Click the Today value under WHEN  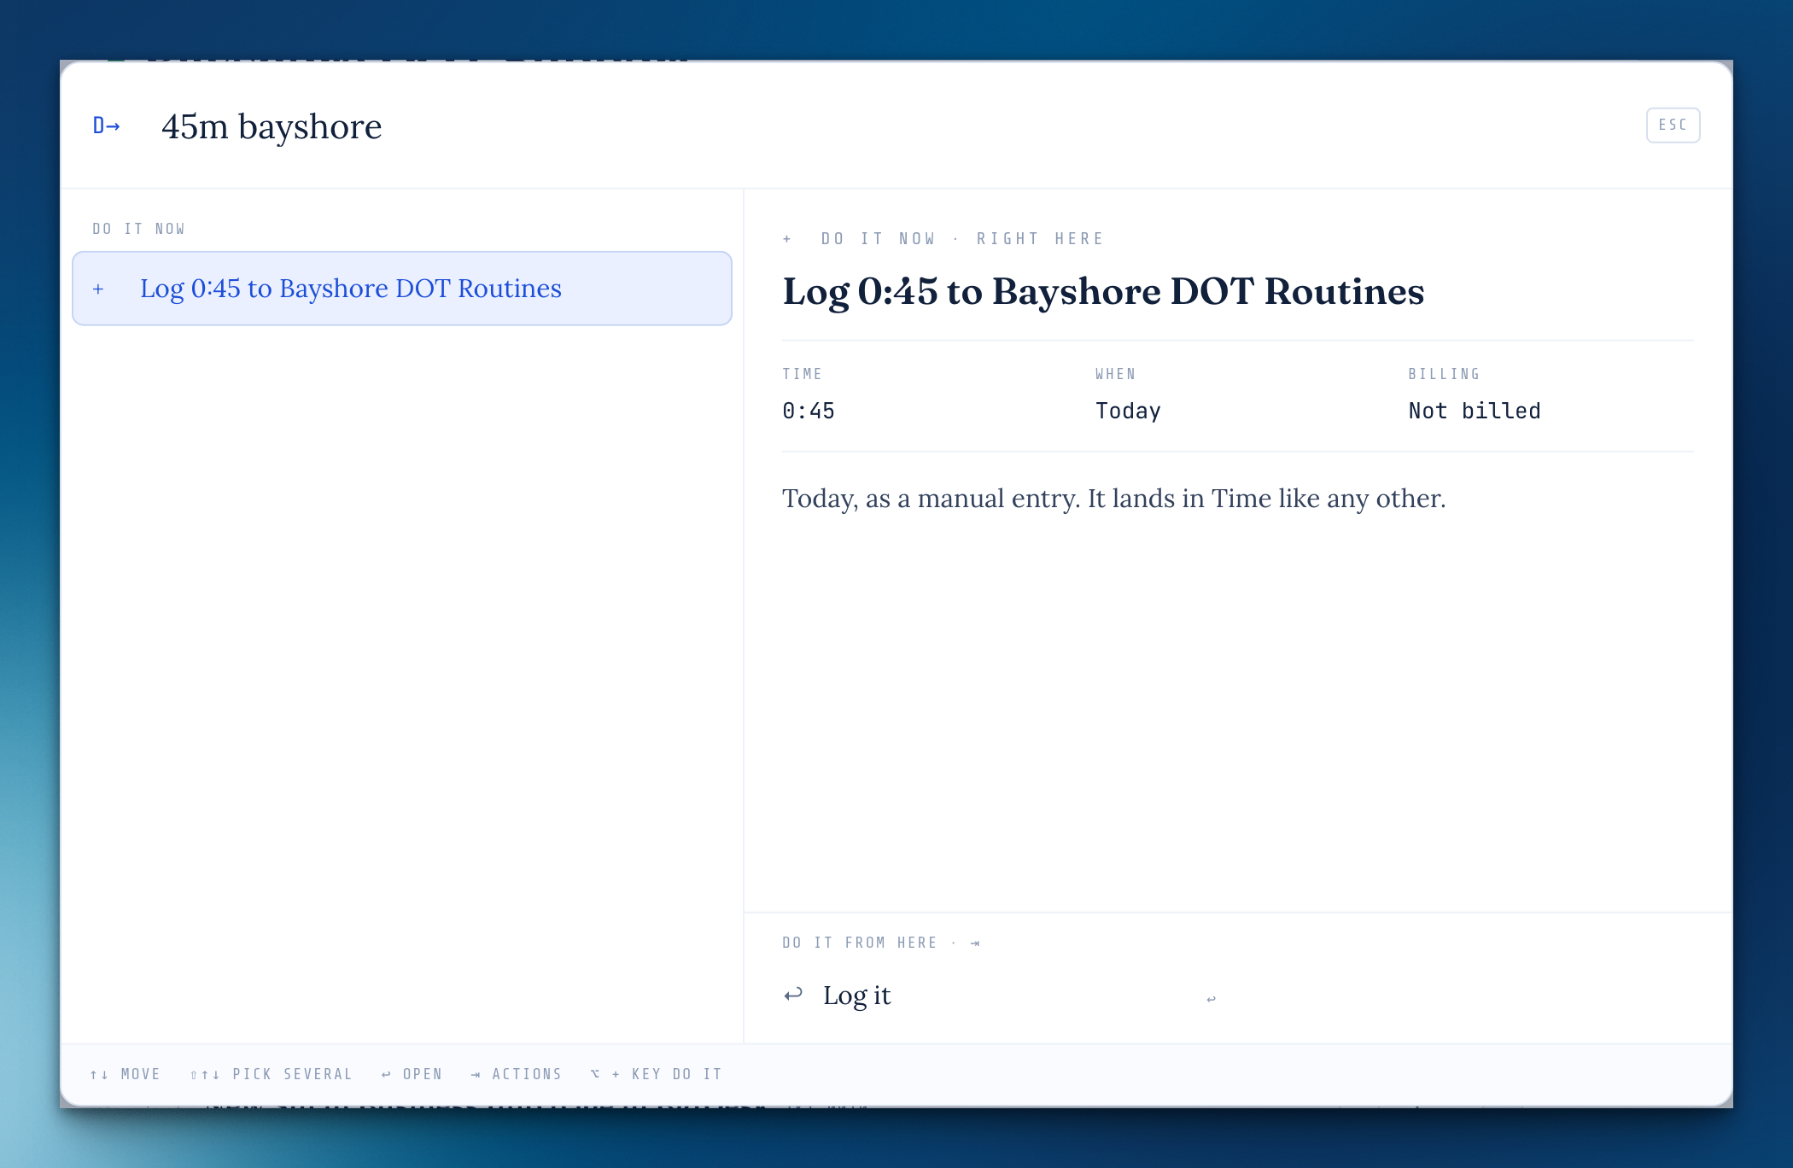(x=1128, y=412)
